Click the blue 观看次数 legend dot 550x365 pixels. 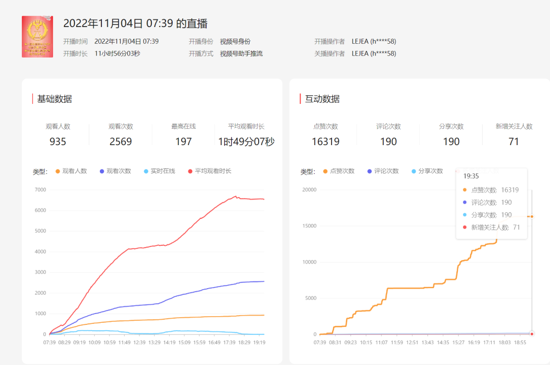tap(101, 171)
